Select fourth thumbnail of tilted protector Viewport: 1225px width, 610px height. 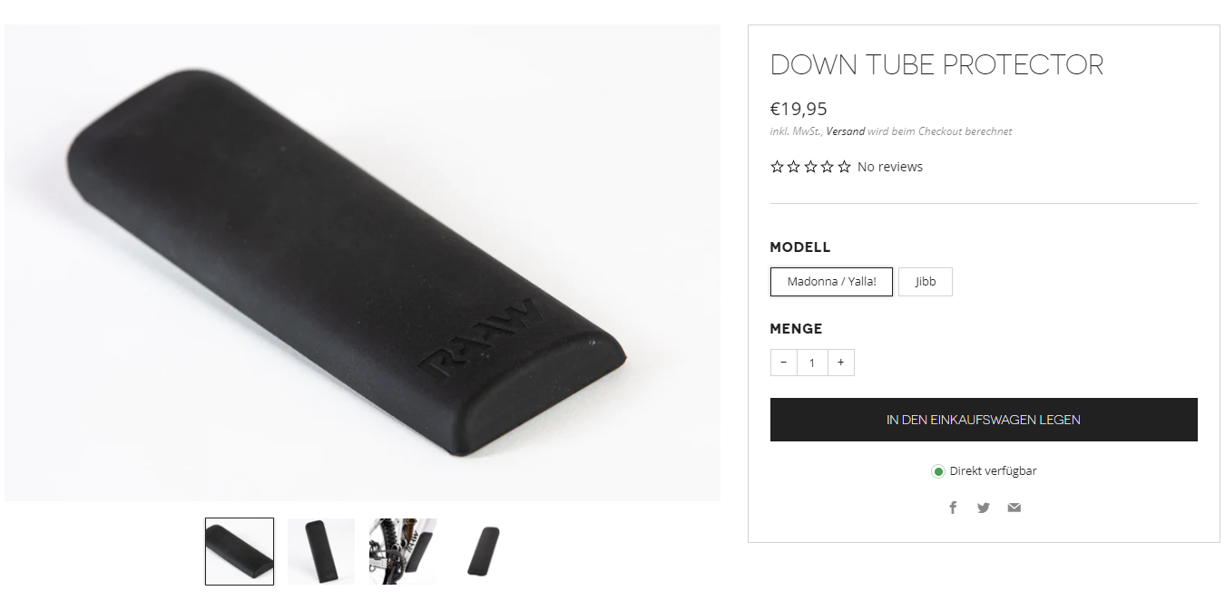(485, 551)
